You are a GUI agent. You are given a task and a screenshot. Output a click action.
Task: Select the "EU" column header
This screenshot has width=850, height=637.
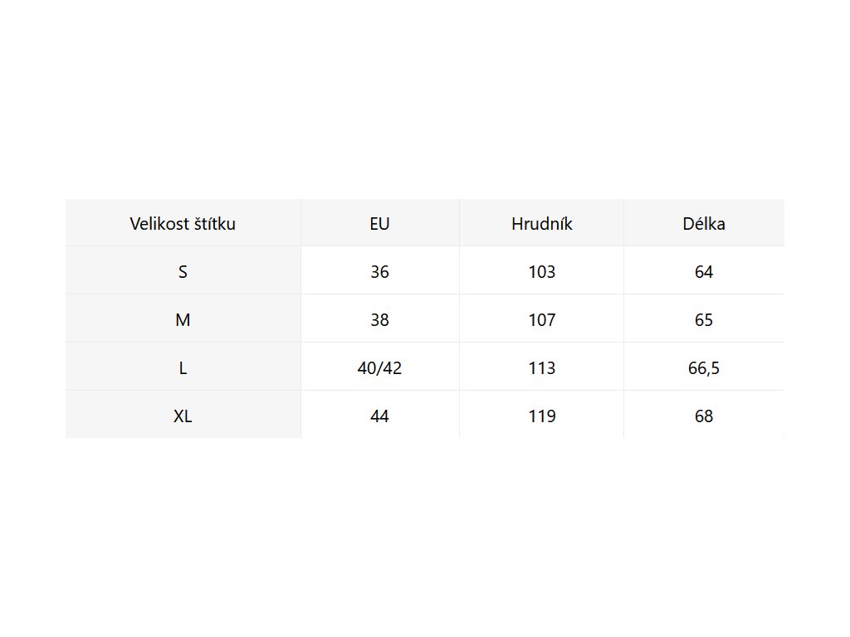(x=379, y=224)
